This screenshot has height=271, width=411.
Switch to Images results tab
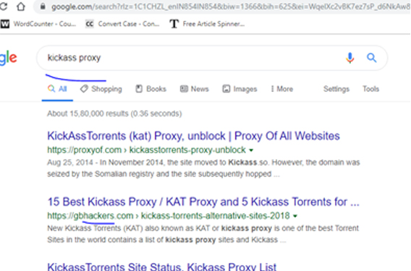pyautogui.click(x=240, y=89)
